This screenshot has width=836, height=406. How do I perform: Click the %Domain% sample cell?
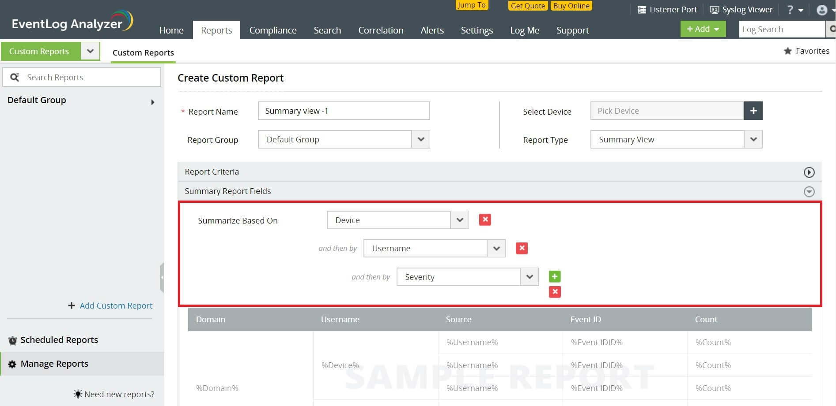click(x=217, y=388)
